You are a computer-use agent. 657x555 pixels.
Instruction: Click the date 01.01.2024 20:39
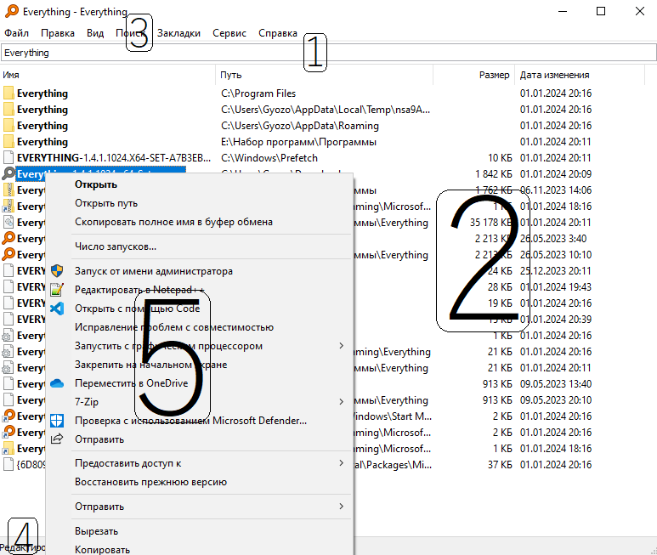(556, 320)
